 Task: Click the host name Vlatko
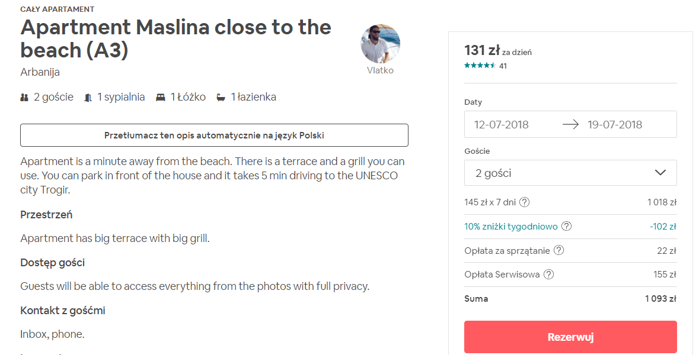(x=380, y=70)
